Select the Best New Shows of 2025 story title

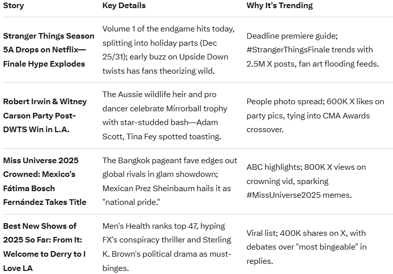click(44, 247)
